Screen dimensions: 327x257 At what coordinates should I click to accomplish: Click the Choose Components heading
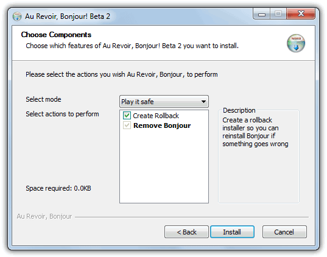click(x=56, y=35)
